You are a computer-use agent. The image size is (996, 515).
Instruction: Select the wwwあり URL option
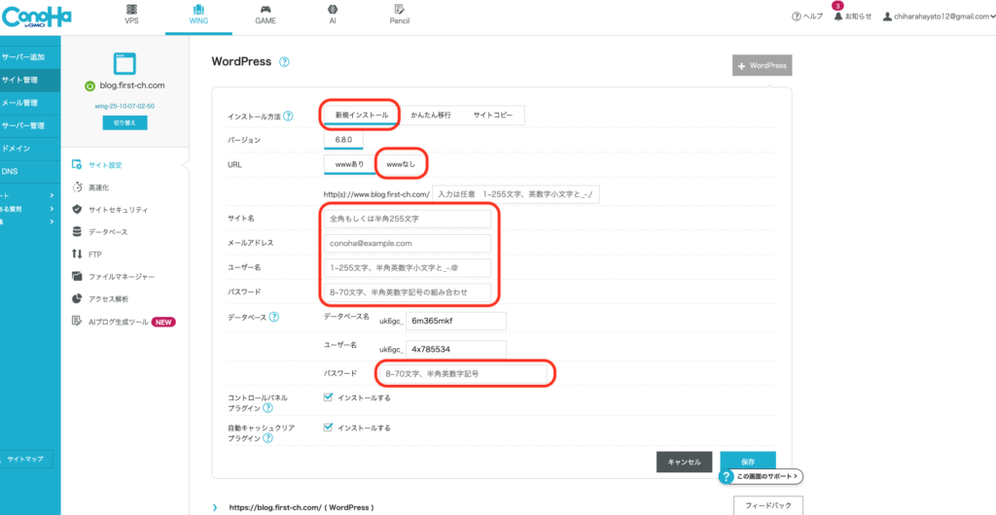coord(349,163)
